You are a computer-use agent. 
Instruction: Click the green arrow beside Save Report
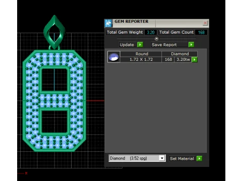pos(191,45)
